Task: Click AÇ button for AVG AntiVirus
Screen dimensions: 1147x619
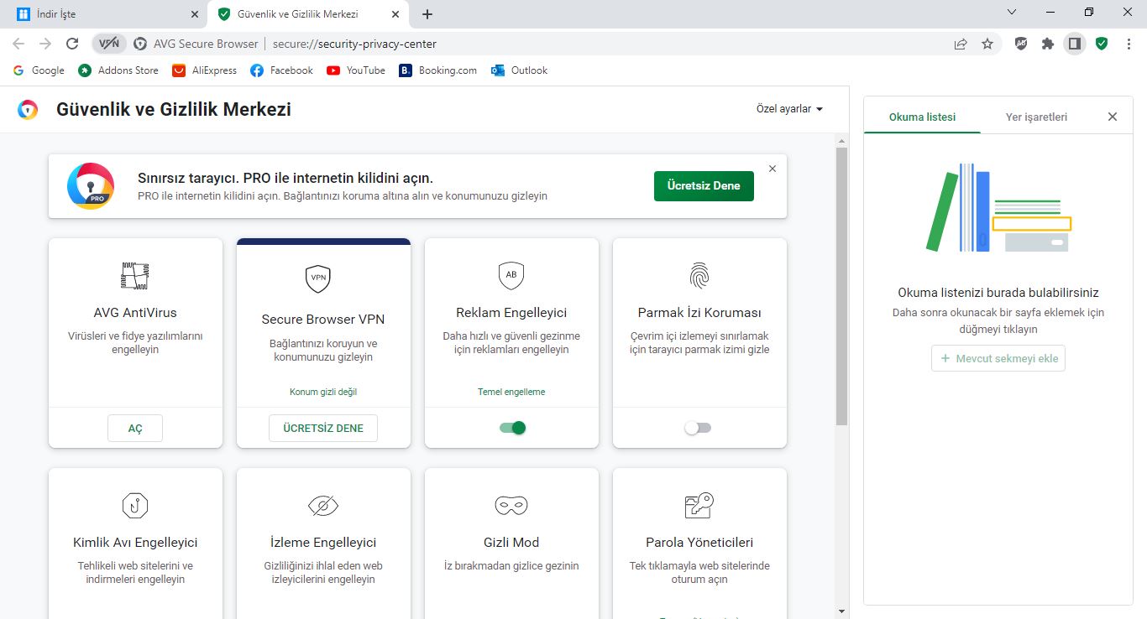Action: [x=135, y=428]
